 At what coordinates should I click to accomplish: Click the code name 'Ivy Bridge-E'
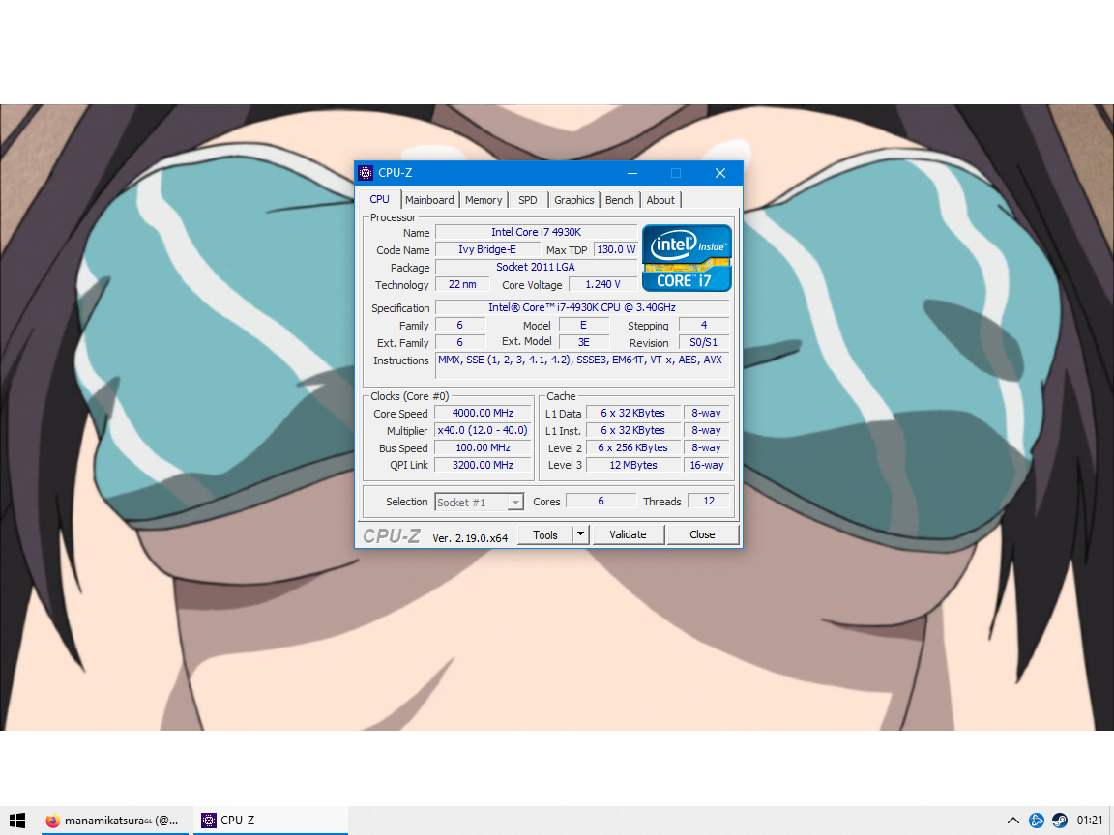[487, 249]
